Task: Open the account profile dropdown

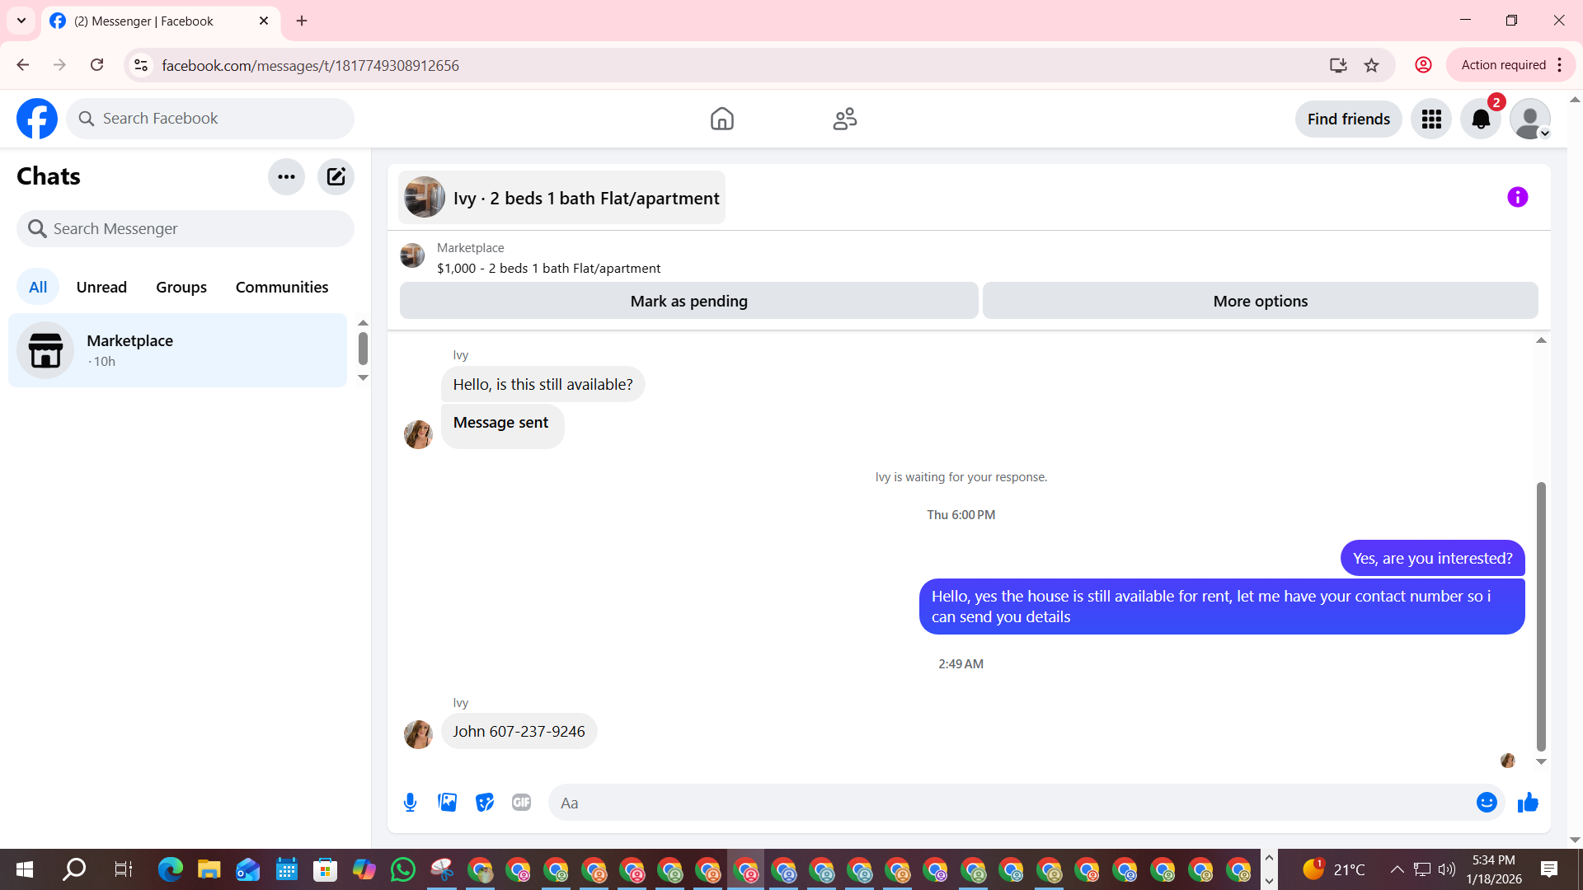Action: [1530, 119]
